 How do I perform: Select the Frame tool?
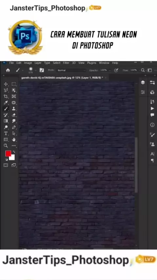pos(14,96)
